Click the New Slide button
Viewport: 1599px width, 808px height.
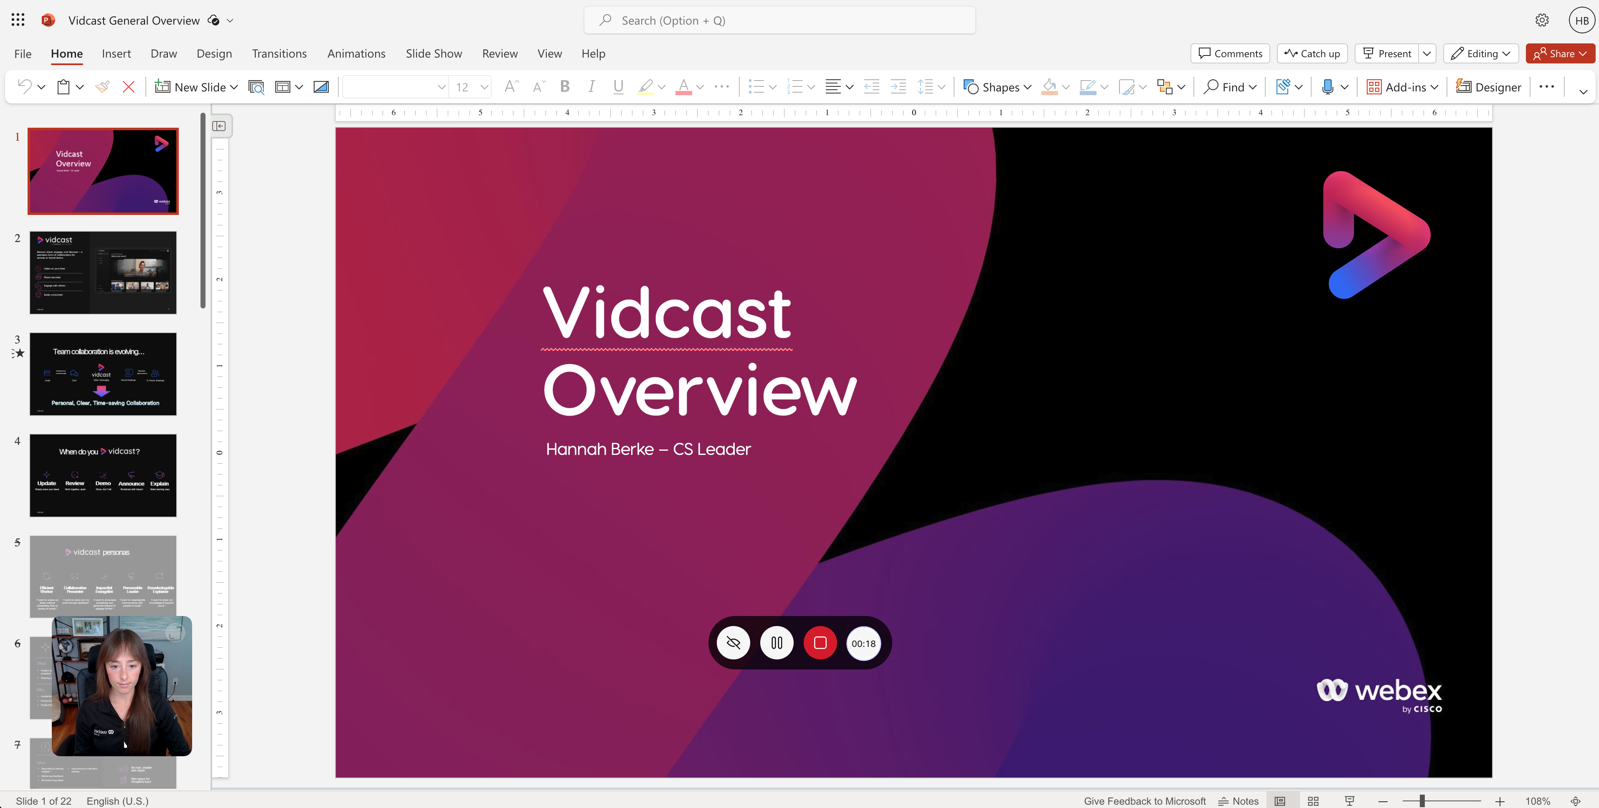point(190,87)
